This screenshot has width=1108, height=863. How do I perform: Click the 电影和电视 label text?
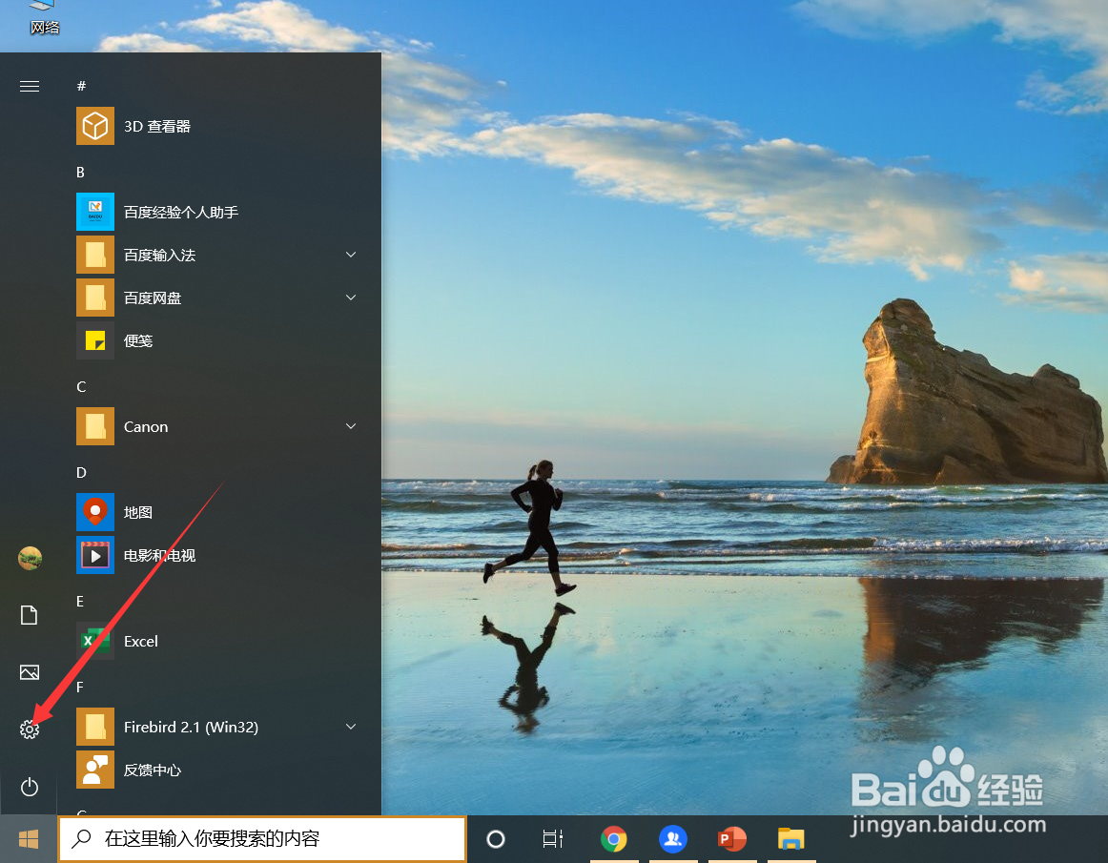click(x=159, y=556)
